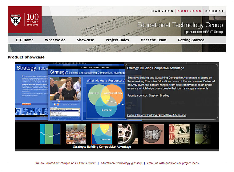The height and width of the screenshot is (172, 234).
Task: Play the video with the orange play button
Action: click(x=54, y=105)
